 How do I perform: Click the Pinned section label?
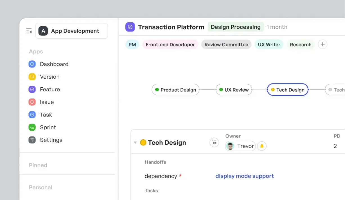(38, 165)
